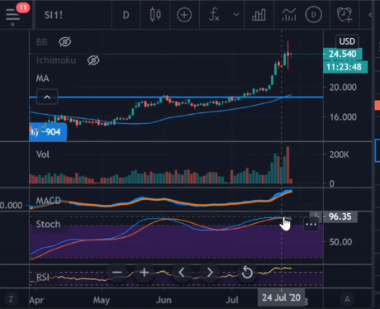Select the USD currency label
Image resolution: width=380 pixels, height=309 pixels.
pyautogui.click(x=347, y=41)
